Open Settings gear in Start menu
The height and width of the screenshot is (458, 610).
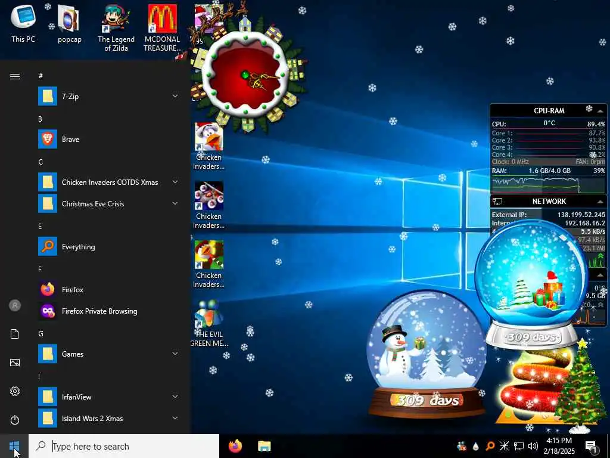[15, 391]
